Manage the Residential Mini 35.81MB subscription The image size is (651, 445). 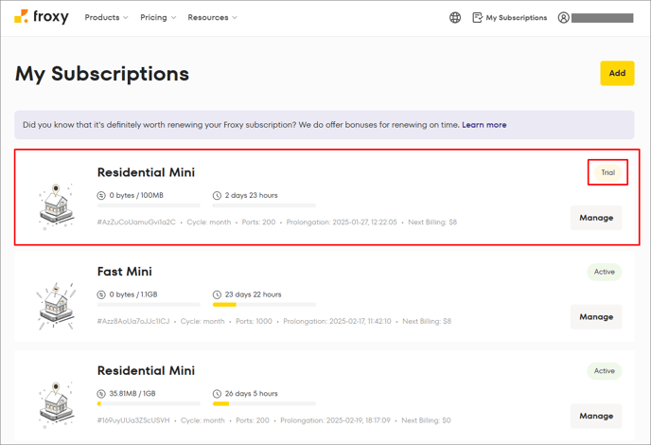click(x=596, y=416)
